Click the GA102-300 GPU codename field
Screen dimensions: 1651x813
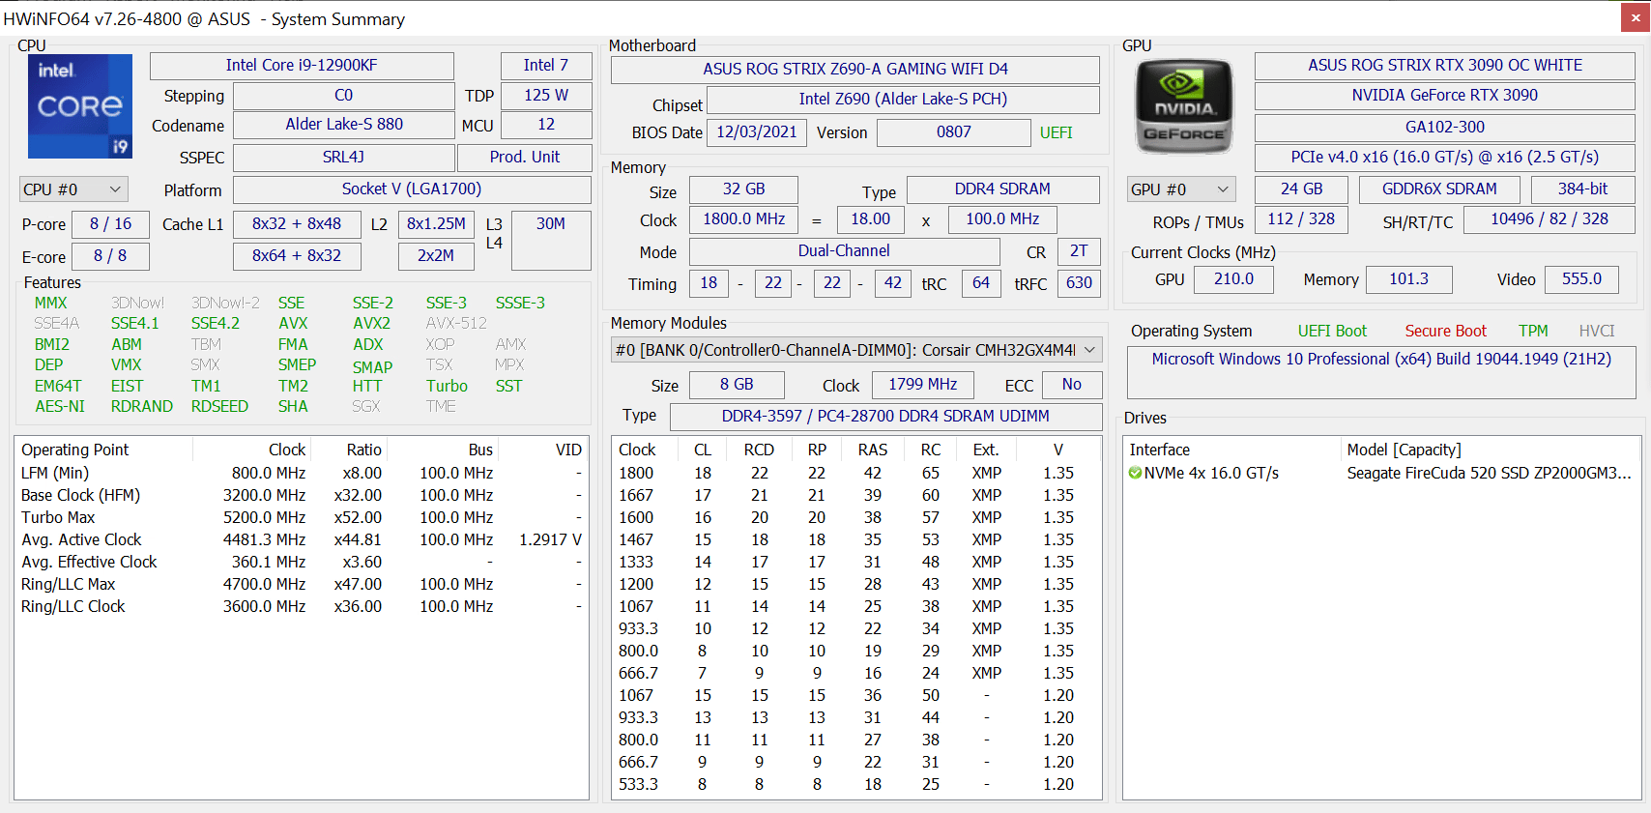pyautogui.click(x=1445, y=128)
